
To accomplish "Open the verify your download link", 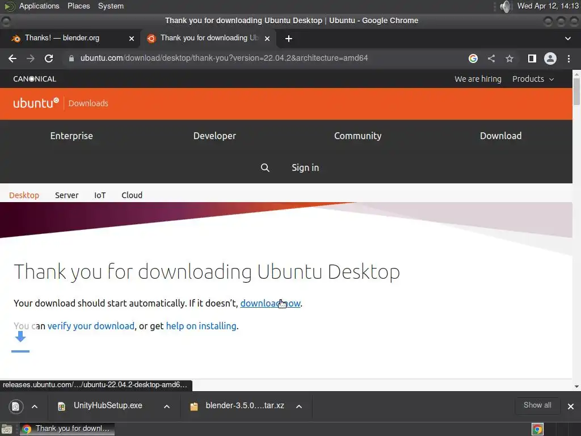I will [91, 326].
